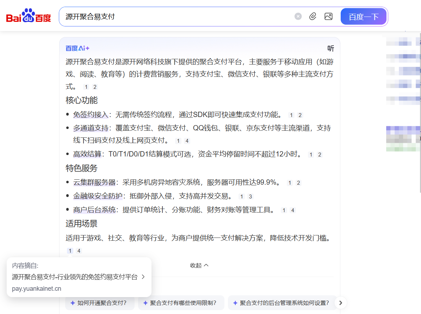Select suggestion 聚合支付有哪些使用限制?
Viewport: 421px width, 314px height.
(x=181, y=303)
